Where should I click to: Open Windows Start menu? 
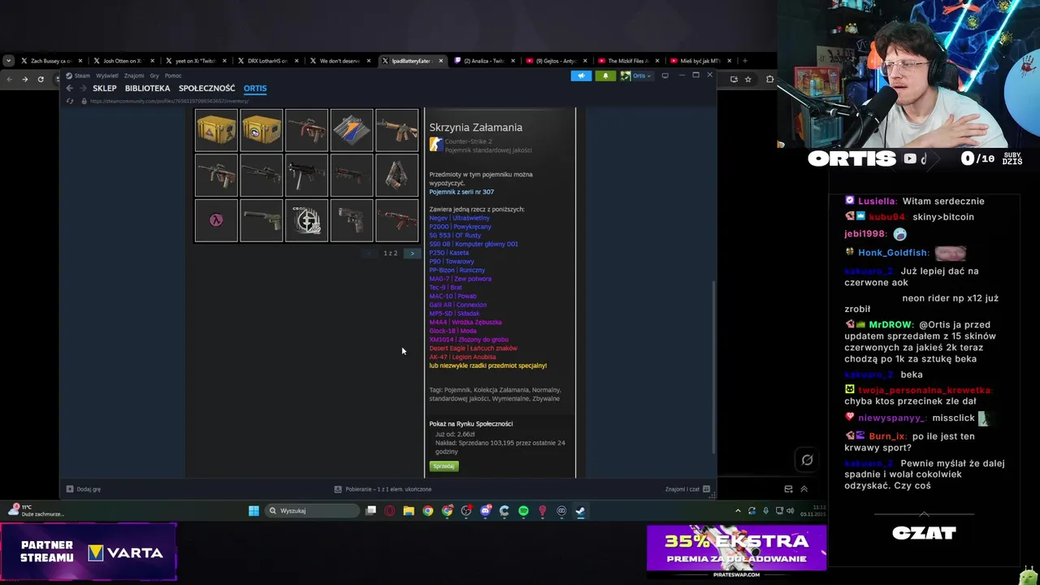253,511
